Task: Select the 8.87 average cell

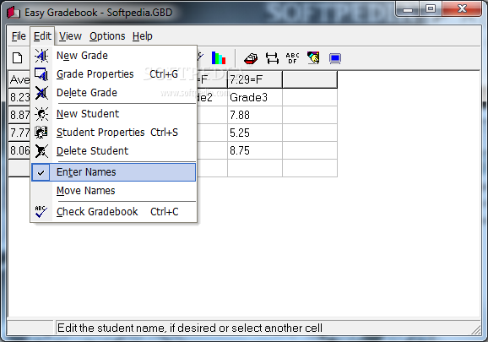Action: [19, 115]
